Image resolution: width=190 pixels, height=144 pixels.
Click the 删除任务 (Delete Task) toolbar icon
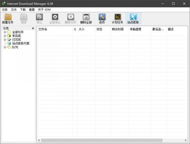[x=70, y=17]
